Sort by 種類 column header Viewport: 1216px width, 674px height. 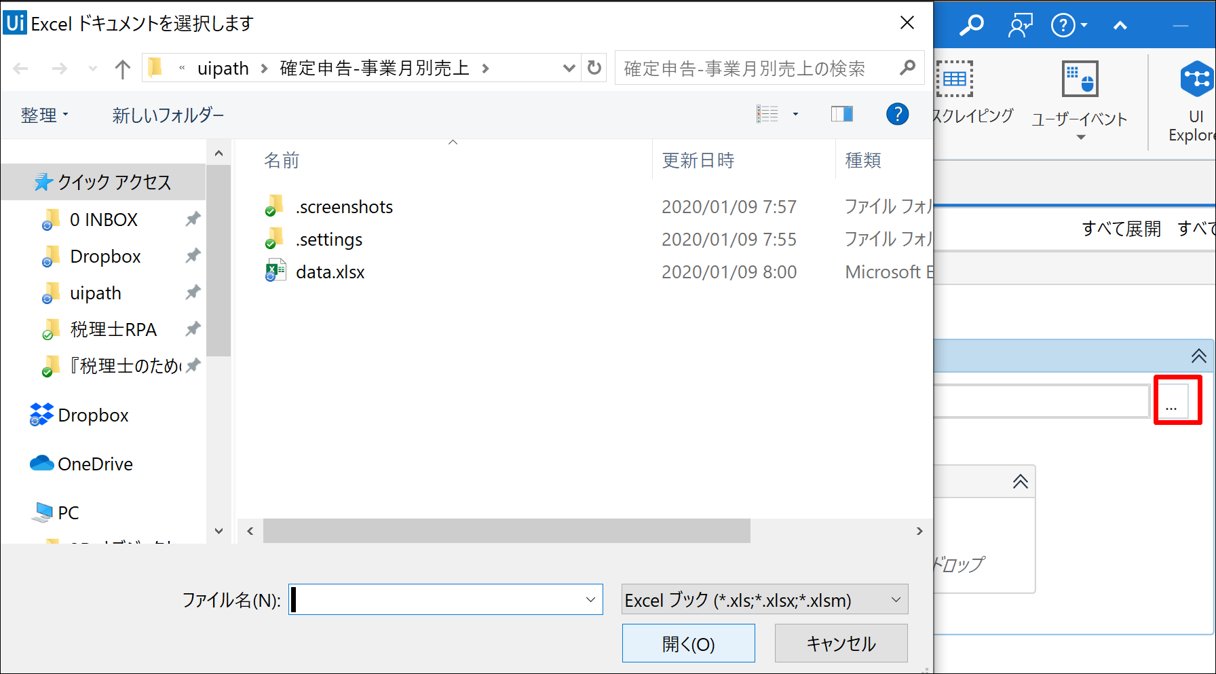pyautogui.click(x=863, y=161)
